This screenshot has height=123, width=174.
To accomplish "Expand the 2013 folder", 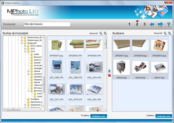I will pyautogui.click(x=25, y=49).
